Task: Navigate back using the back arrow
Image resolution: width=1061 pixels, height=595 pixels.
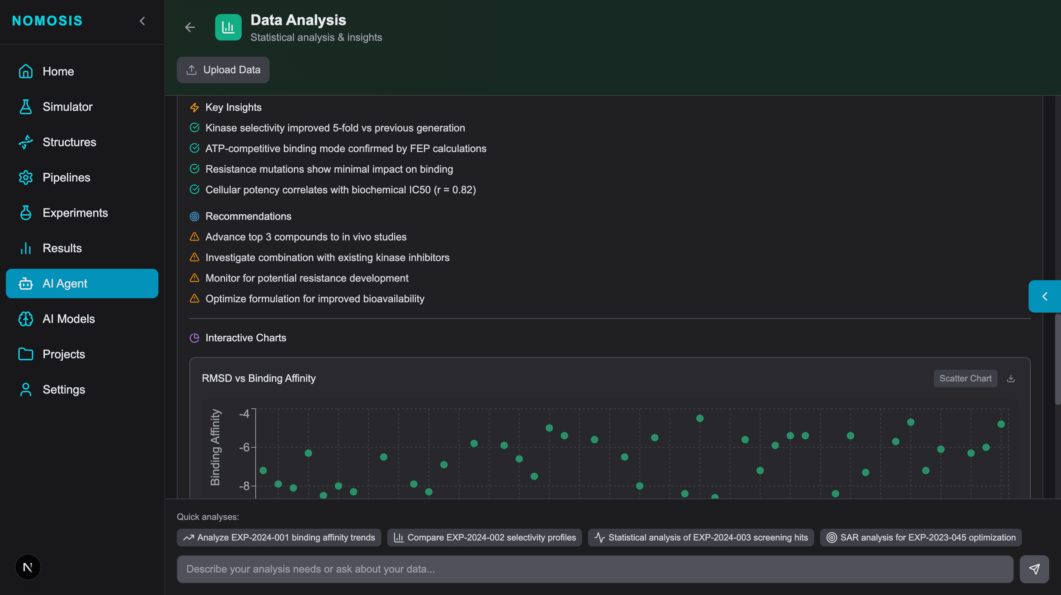Action: point(190,27)
